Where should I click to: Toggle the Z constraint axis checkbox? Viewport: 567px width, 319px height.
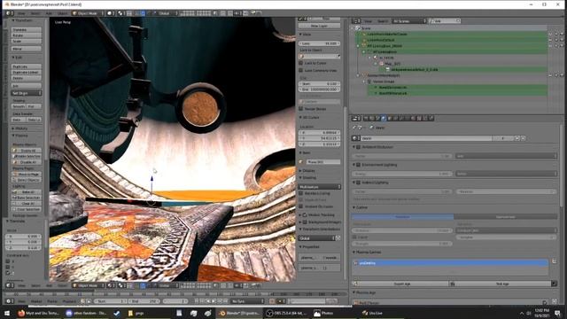(x=8, y=273)
